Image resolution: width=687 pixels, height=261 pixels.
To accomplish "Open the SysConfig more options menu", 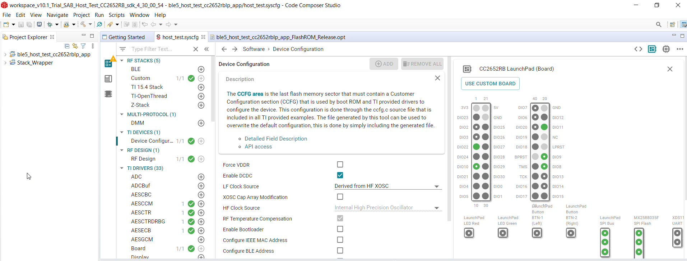I will (680, 49).
